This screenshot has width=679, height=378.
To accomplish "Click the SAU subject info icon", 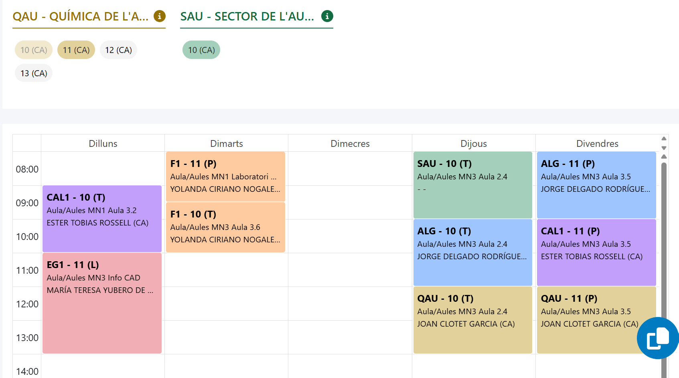I will tap(327, 16).
